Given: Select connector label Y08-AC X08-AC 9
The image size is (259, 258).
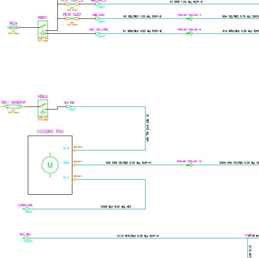Looking at the screenshot, I should coord(189,30).
